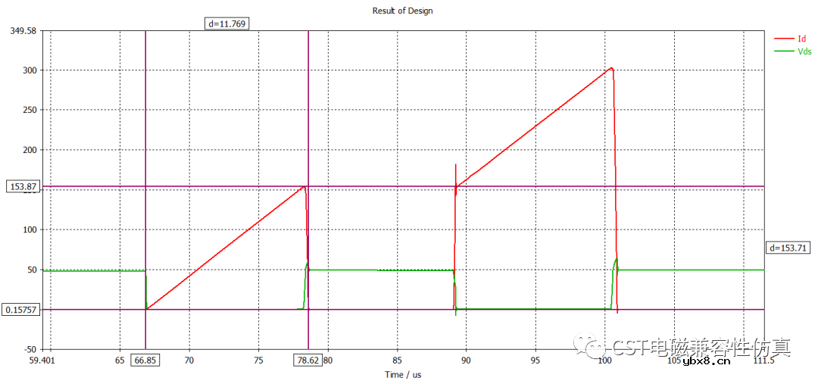
Task: Select the d=153.71 amplitude delta readout
Action: click(x=788, y=248)
